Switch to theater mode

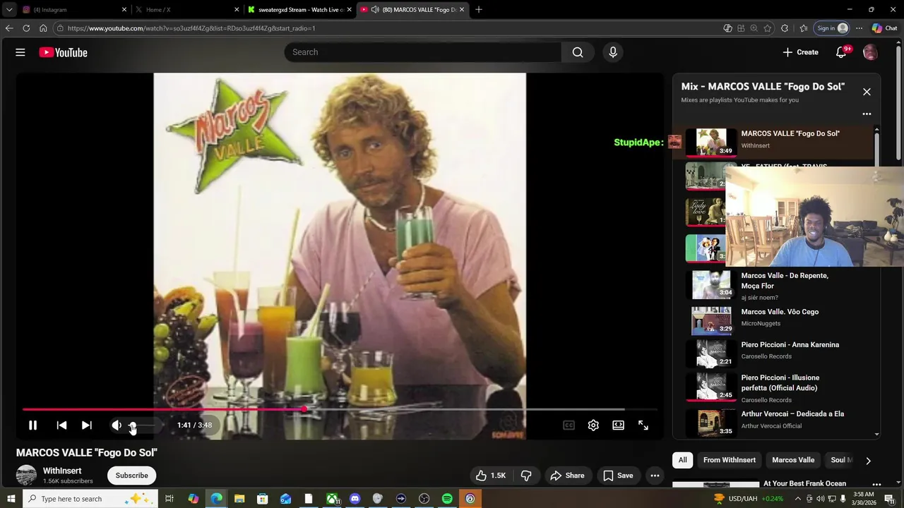(x=618, y=425)
